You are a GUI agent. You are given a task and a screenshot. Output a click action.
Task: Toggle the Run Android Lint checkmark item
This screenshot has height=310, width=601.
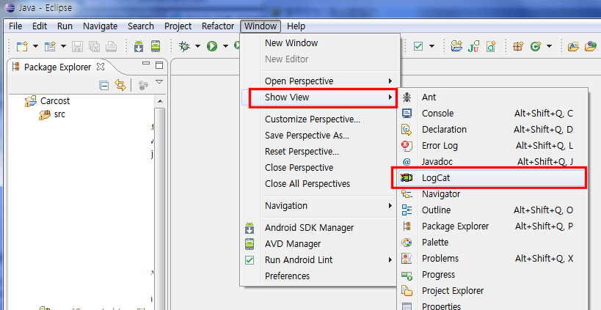(x=298, y=260)
